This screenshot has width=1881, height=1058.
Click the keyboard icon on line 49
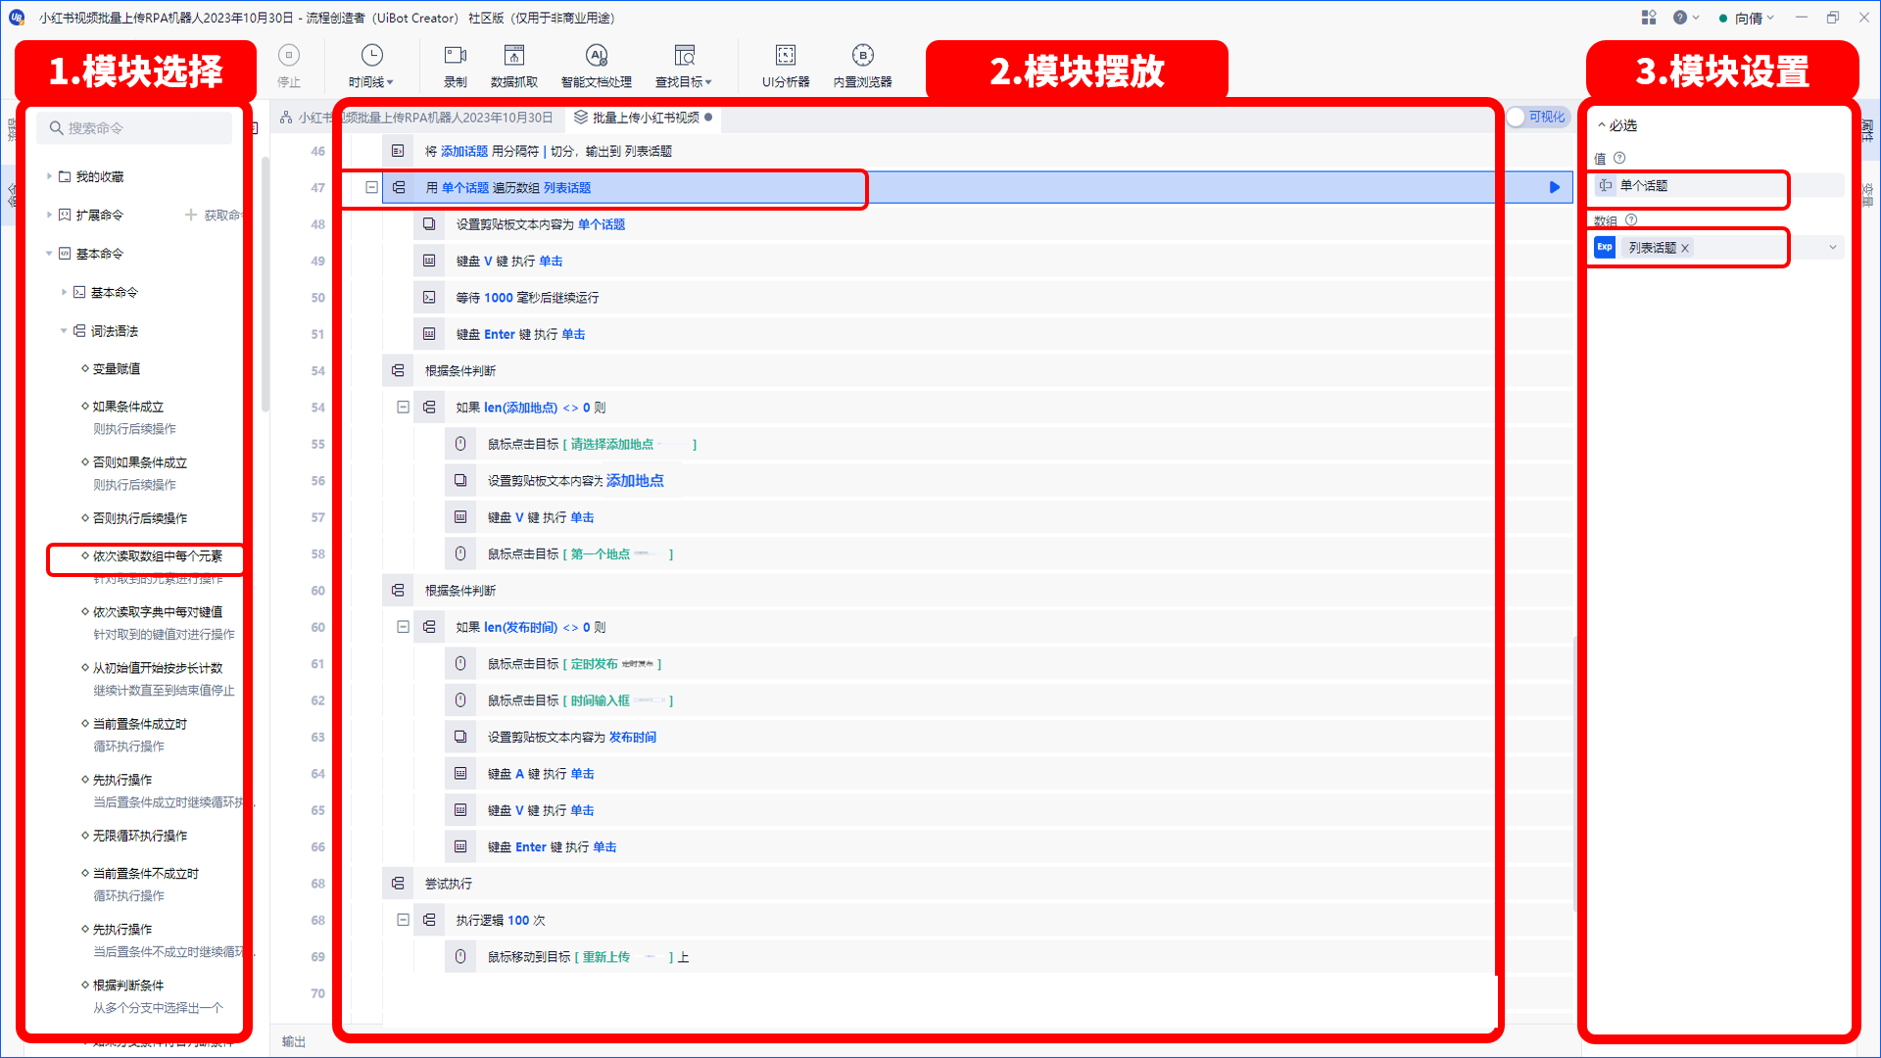pos(429,261)
